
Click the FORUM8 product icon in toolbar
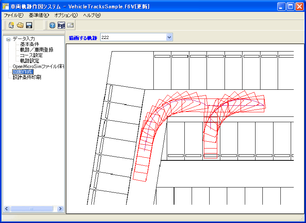[x=61, y=25]
